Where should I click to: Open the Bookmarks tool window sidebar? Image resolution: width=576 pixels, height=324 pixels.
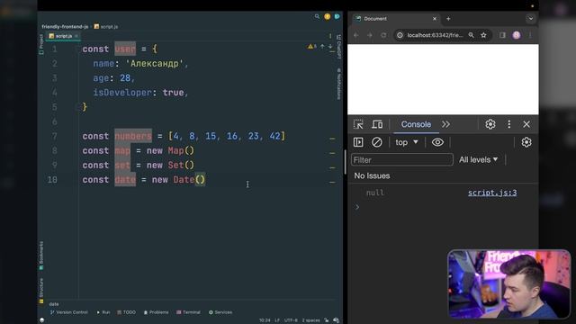(41, 256)
